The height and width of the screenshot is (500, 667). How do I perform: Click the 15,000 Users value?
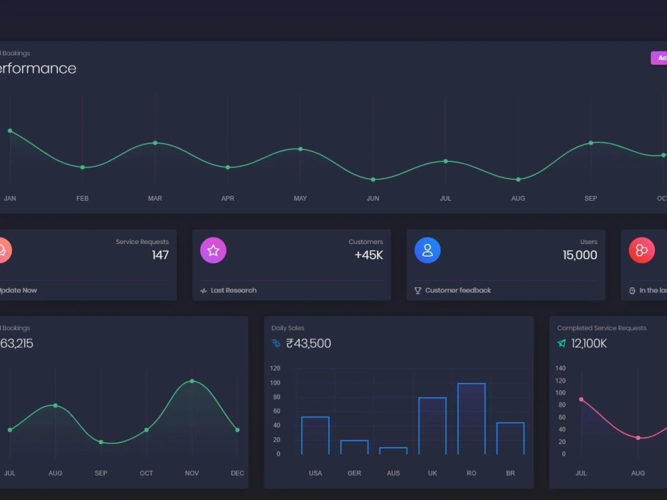(x=580, y=255)
